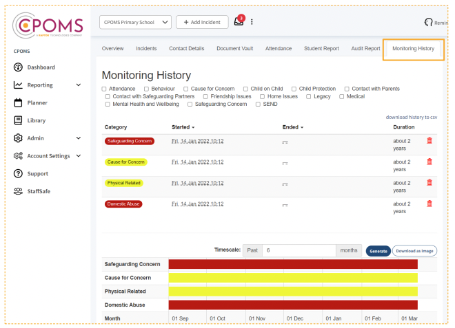Viewport: 455px width, 328px height.
Task: Click the red Domestic Abuse timeline bar
Action: point(293,305)
